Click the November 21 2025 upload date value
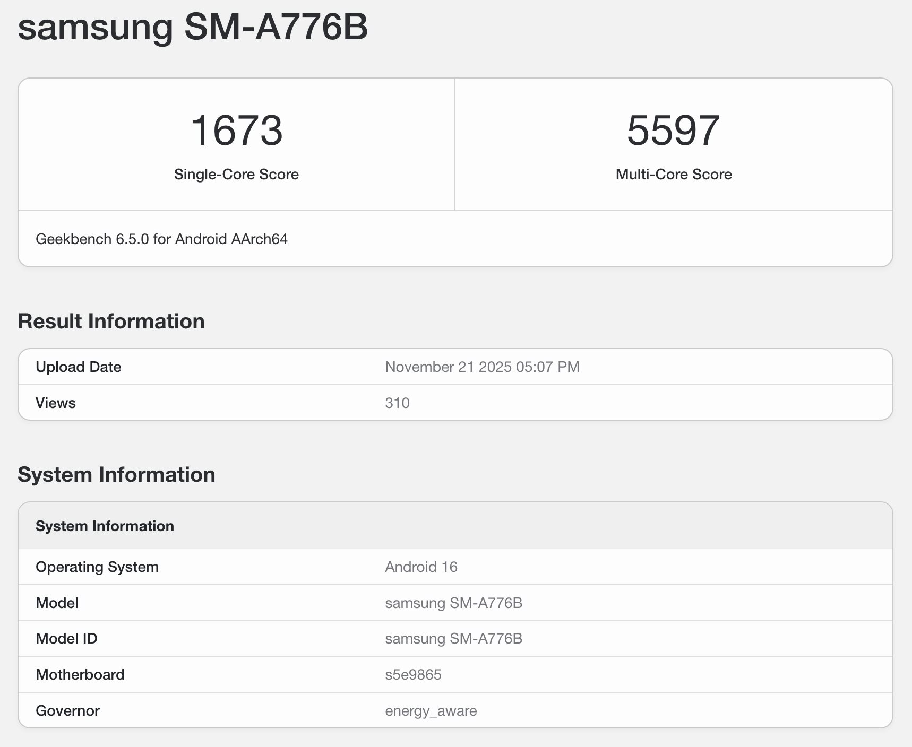 (x=483, y=367)
